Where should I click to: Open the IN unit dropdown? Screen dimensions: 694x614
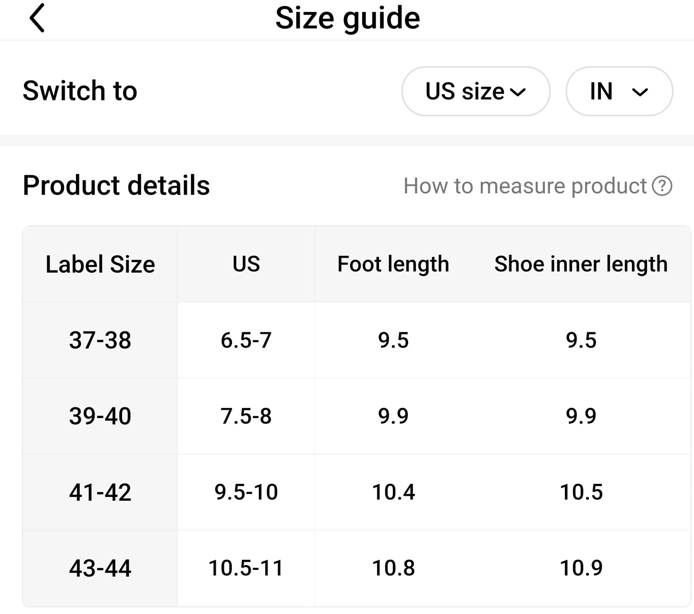(x=619, y=91)
